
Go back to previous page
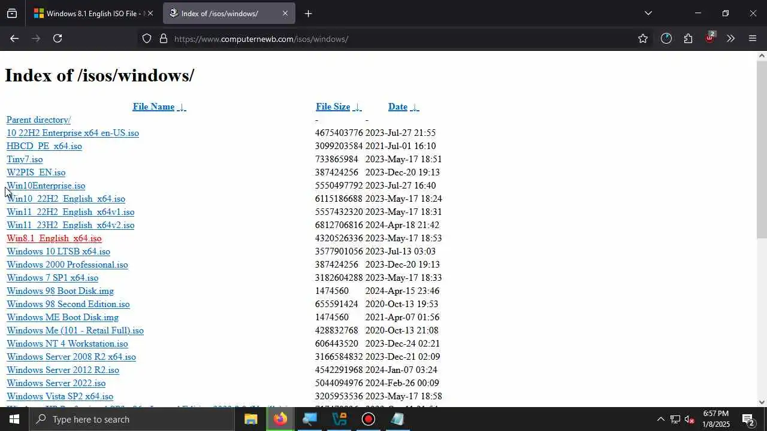tap(14, 38)
